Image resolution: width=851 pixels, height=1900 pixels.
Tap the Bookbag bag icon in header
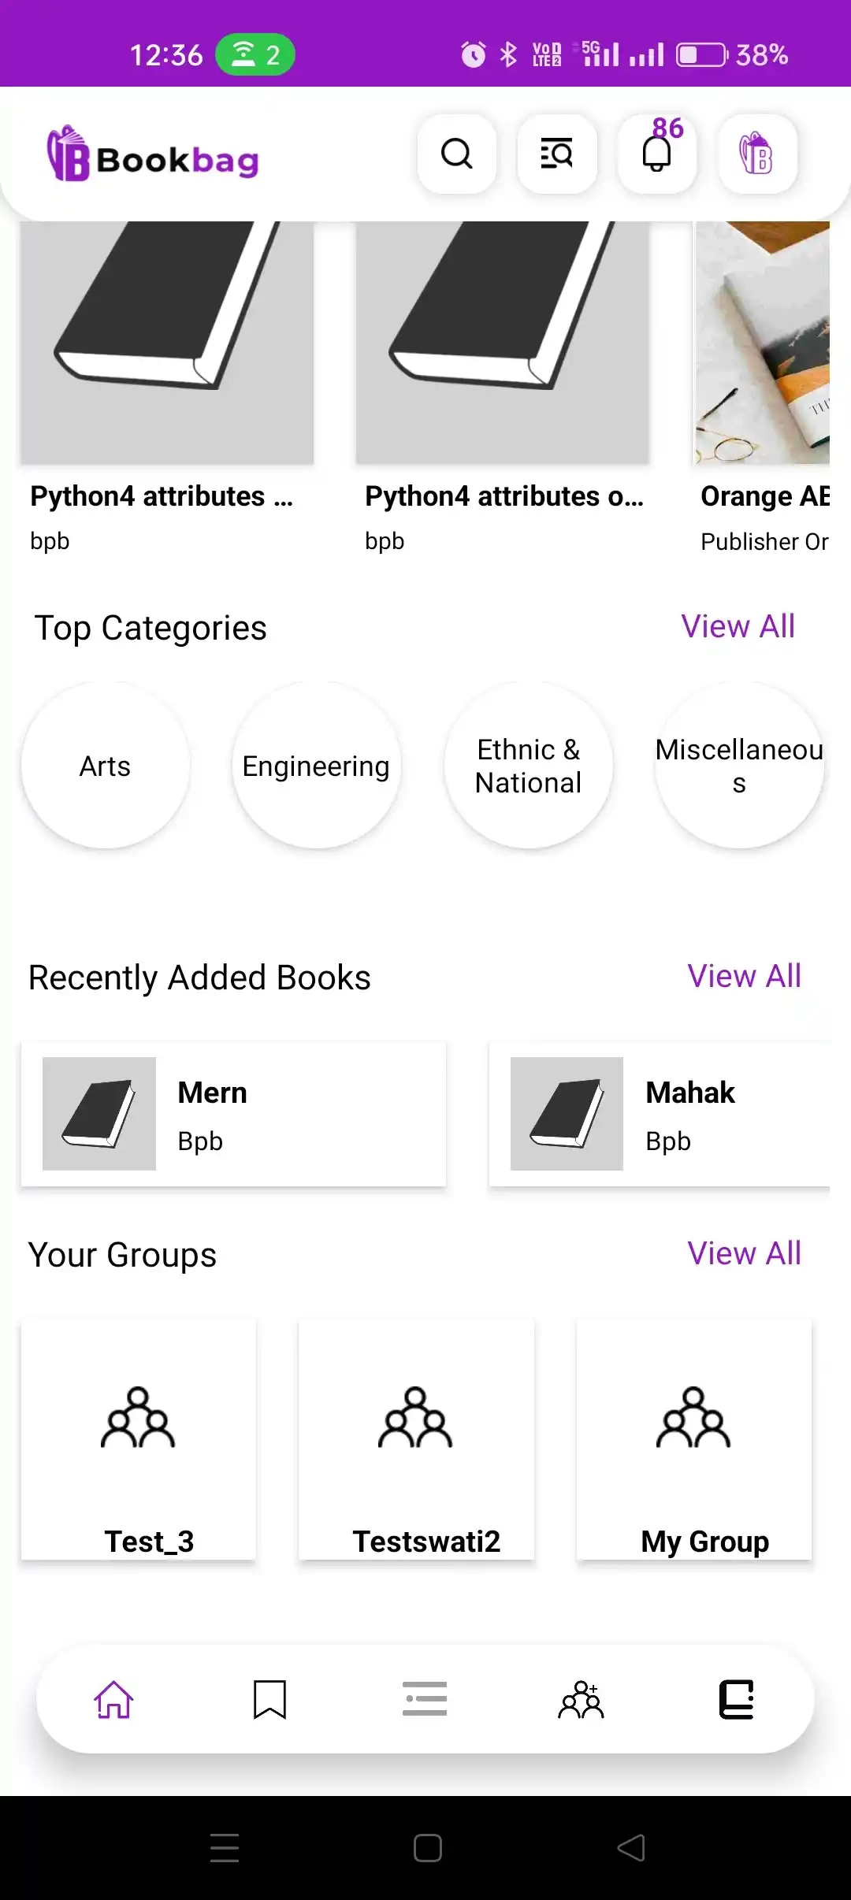[757, 154]
